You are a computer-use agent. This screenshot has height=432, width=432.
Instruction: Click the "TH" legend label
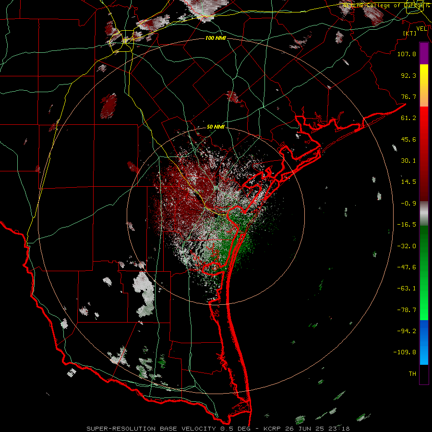[x=412, y=374]
